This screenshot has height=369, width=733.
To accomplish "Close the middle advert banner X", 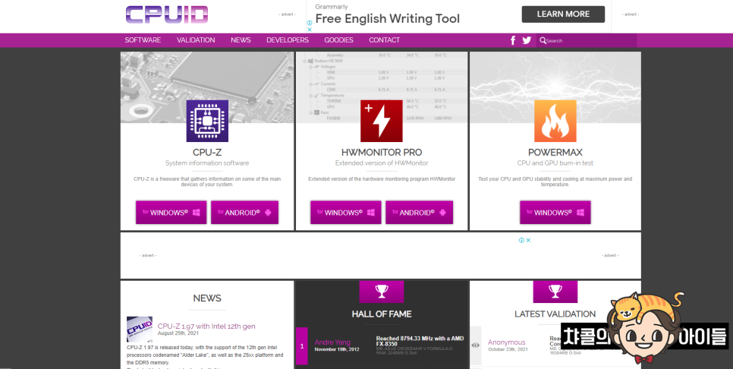I will click(x=528, y=240).
